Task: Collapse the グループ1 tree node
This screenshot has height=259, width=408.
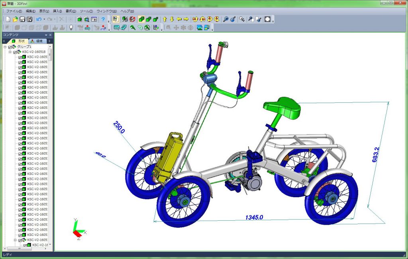Action: click(x=5, y=47)
